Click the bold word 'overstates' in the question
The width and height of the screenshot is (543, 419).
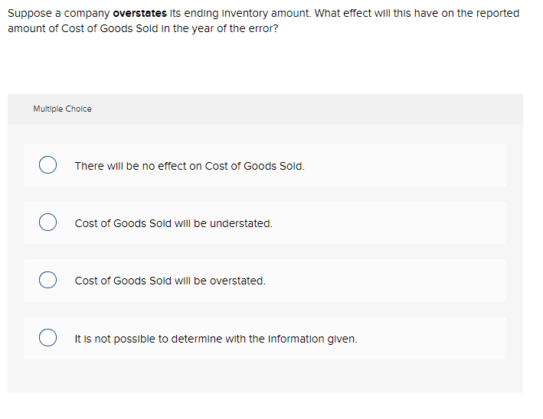click(x=141, y=13)
